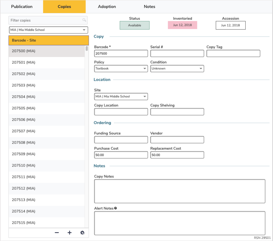
Task: Go to the Notes tab
Action: click(149, 7)
